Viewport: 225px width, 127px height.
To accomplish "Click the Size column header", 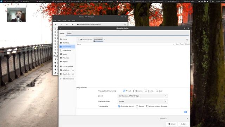I will coord(177,44).
